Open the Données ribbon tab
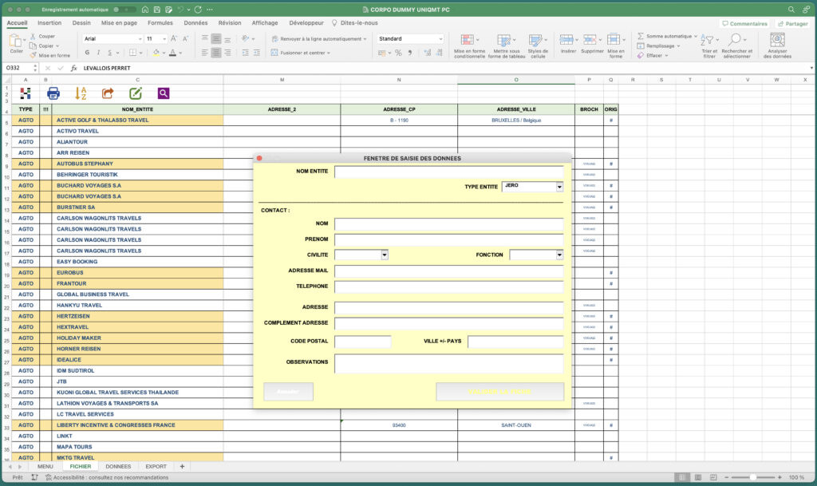The width and height of the screenshot is (817, 486). 195,23
